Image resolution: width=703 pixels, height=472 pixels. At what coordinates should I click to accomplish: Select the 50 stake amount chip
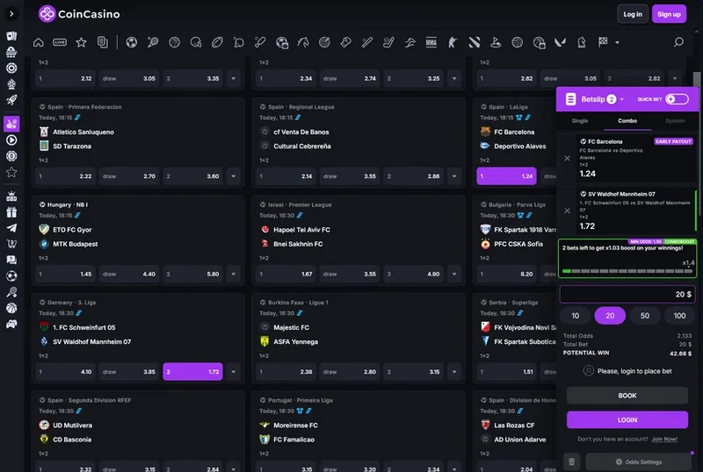pyautogui.click(x=645, y=316)
